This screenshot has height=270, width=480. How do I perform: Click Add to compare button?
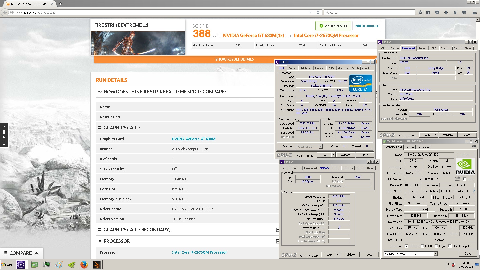367,26
